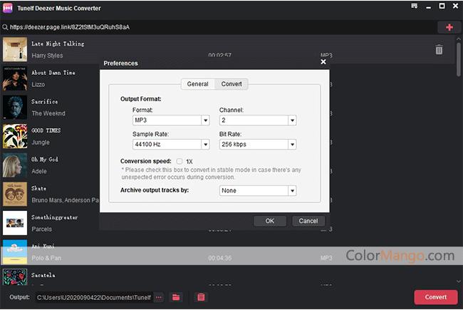The image size is (463, 310).
Task: Click Cancel in Preferences dialog
Action: [308, 221]
